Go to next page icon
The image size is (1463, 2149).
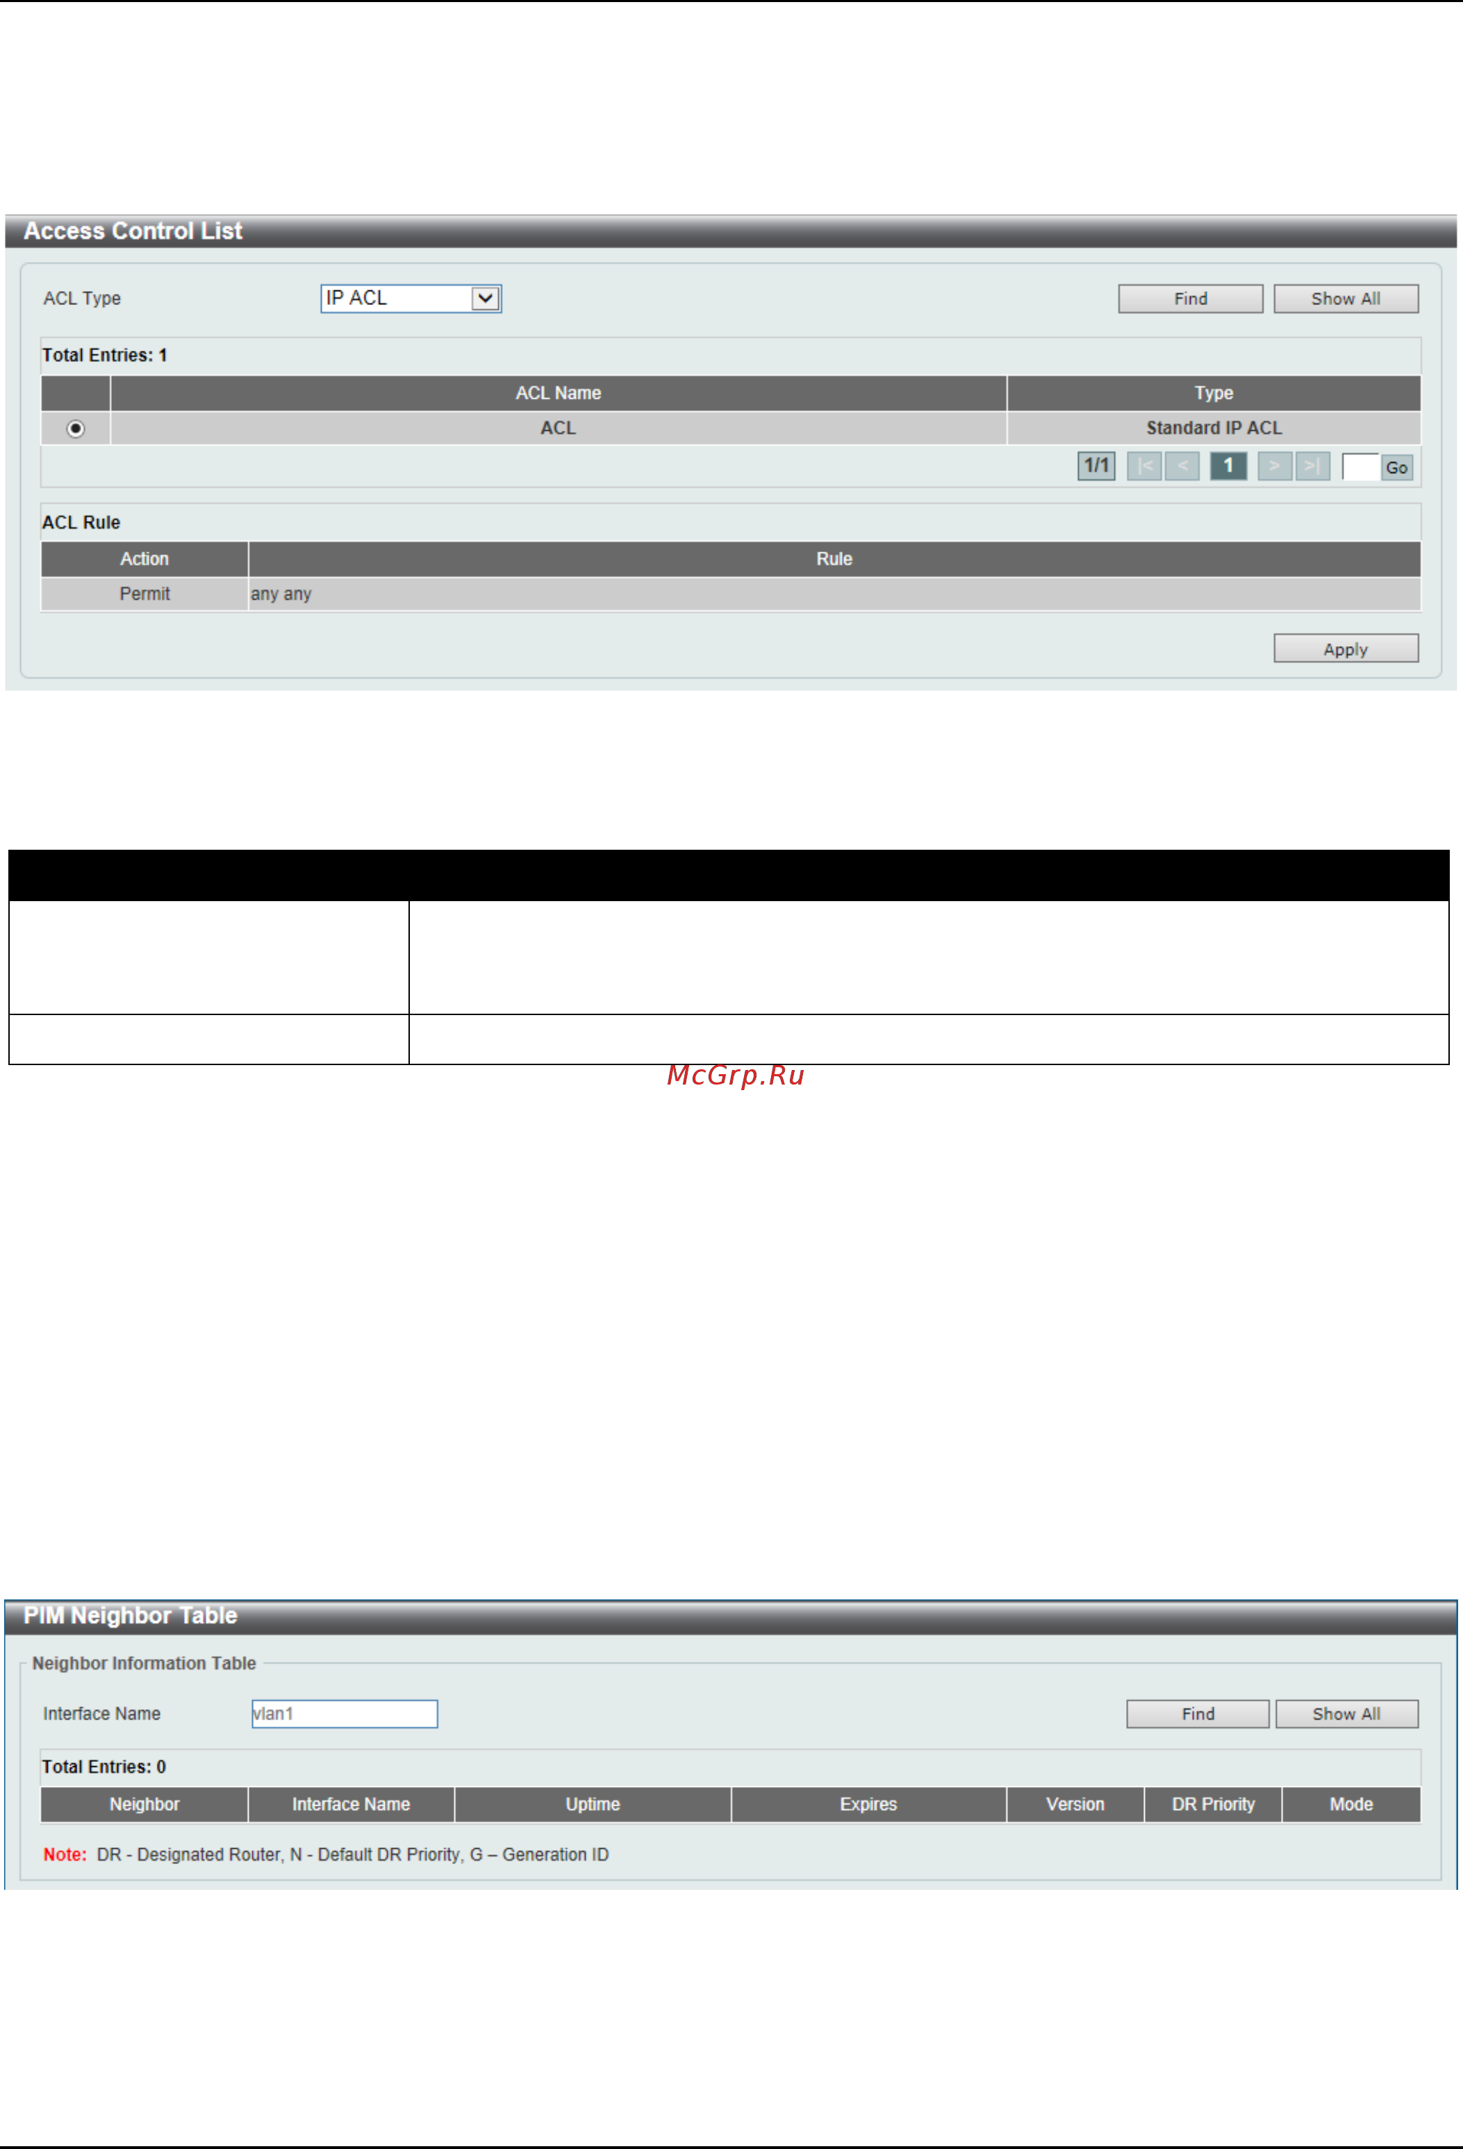(1274, 466)
